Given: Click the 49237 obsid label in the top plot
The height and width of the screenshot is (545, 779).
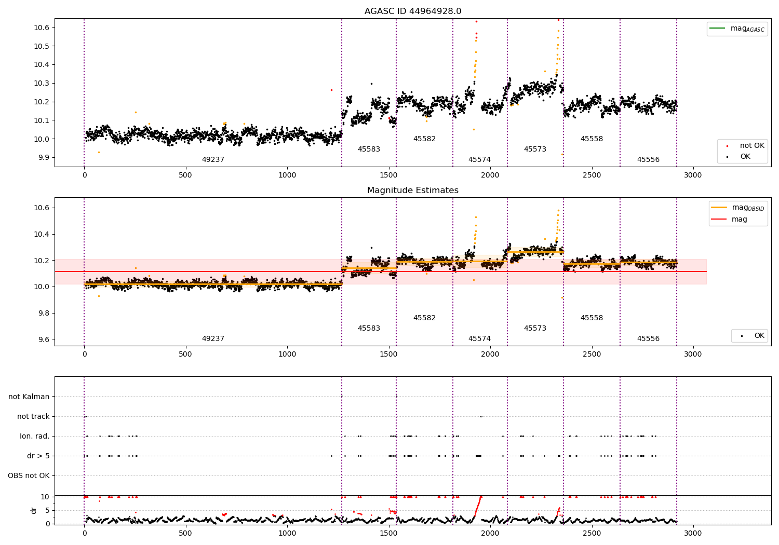Looking at the screenshot, I should [x=213, y=160].
